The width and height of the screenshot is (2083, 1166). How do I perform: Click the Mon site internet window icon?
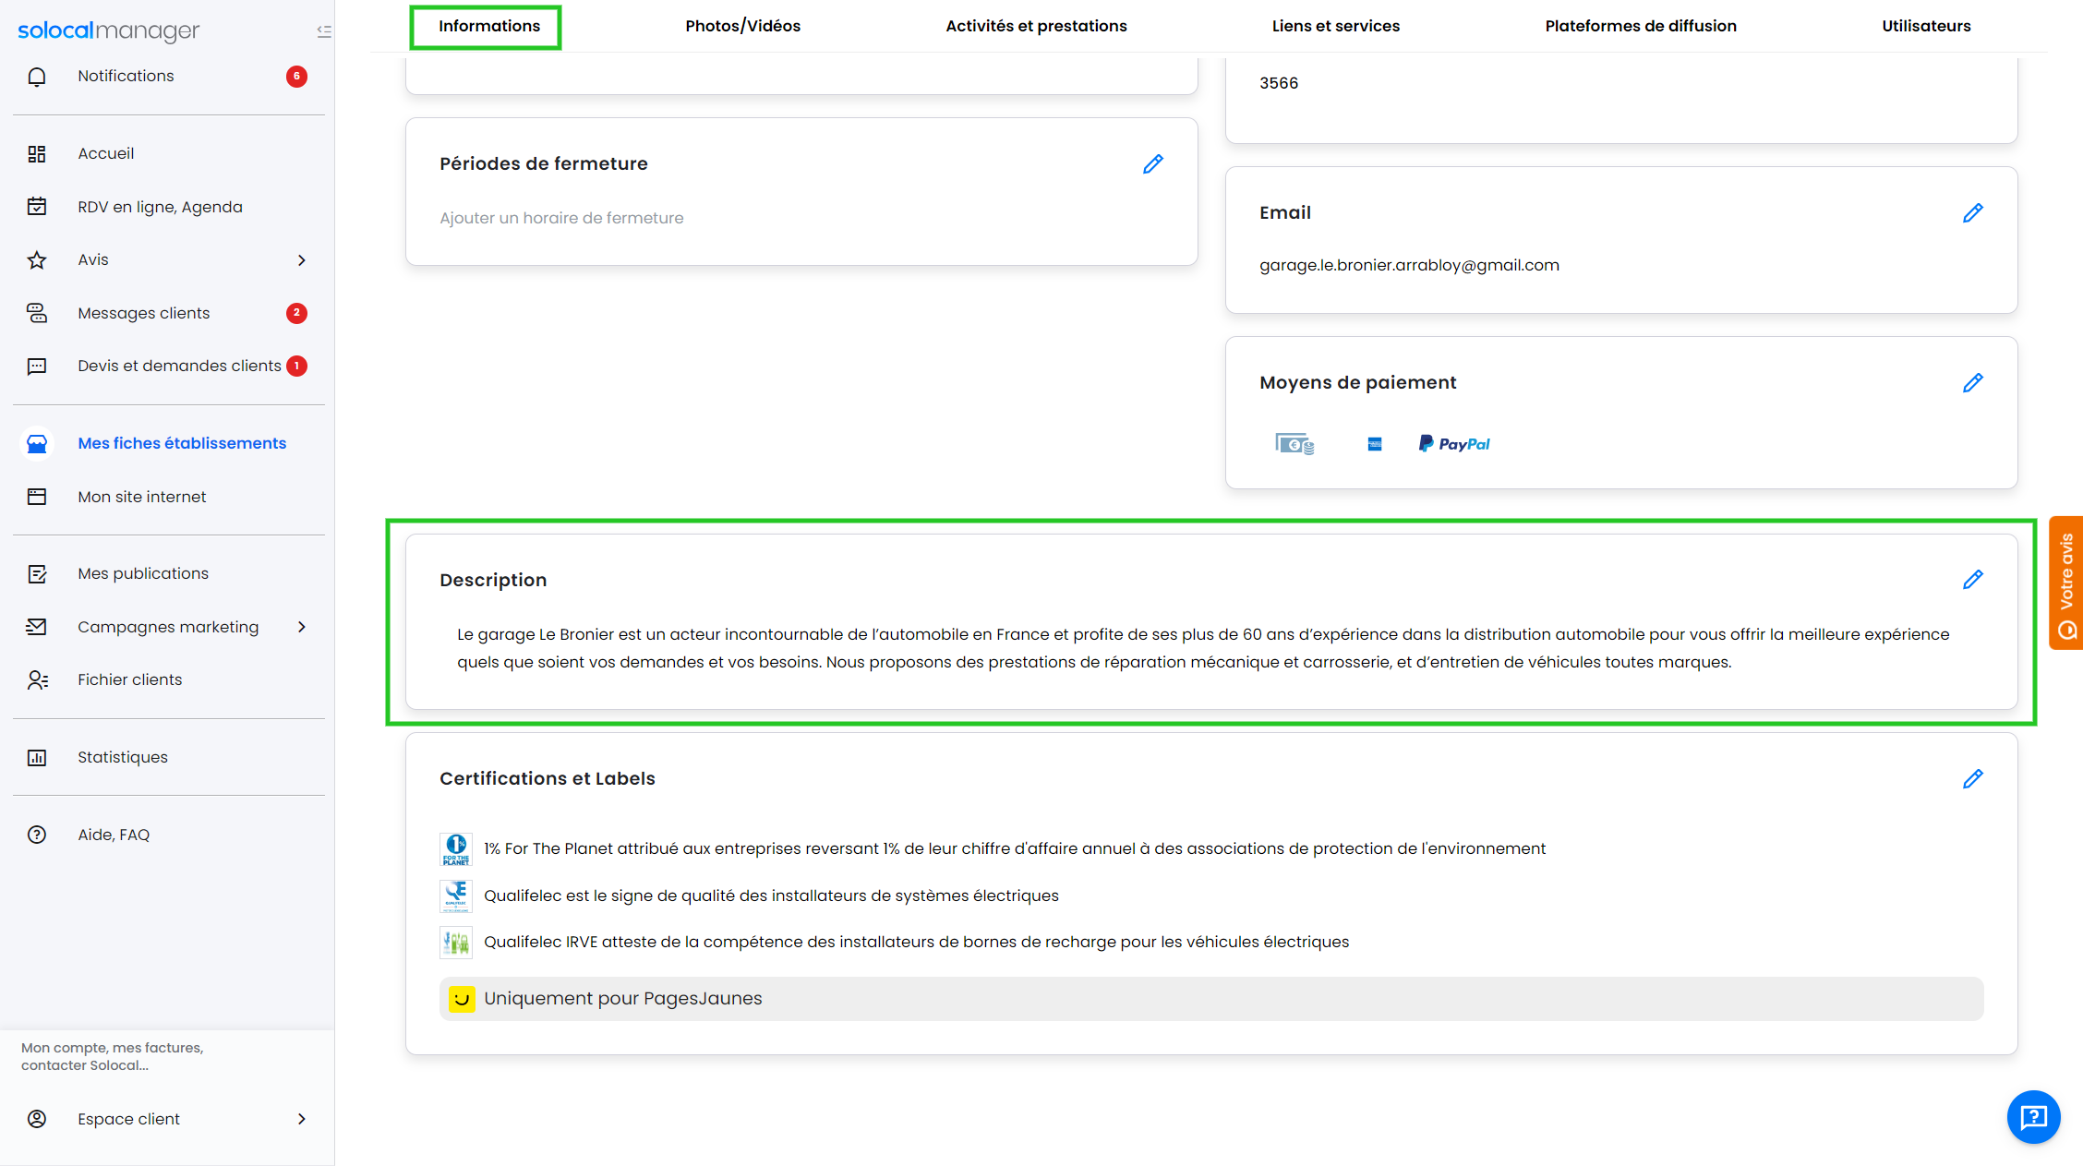[37, 497]
